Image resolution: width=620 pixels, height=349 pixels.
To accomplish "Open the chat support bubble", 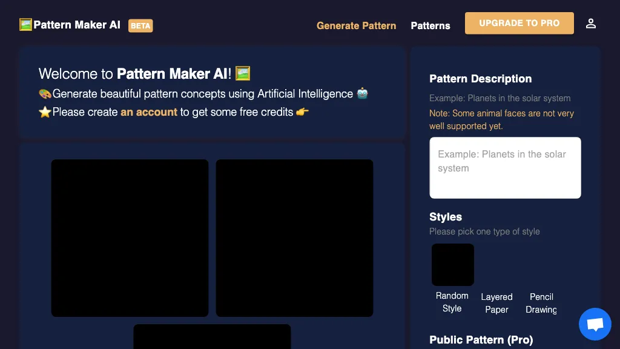I will point(595,324).
